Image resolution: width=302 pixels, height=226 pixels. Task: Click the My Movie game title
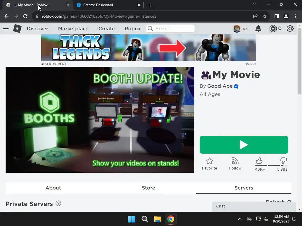(236, 74)
